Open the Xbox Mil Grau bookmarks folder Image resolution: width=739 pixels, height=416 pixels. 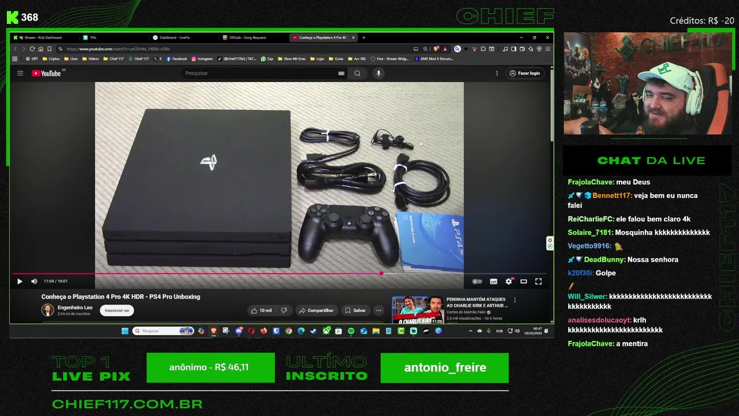(292, 59)
